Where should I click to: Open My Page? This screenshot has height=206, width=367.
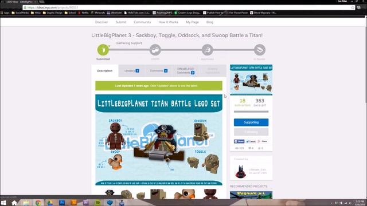pos(192,22)
